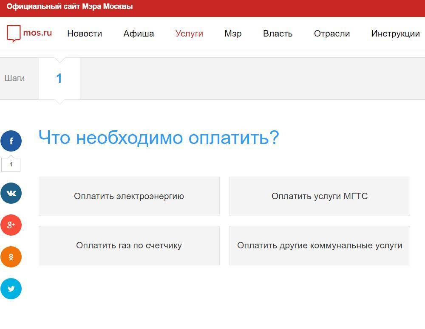Share page via Odnoklassniki icon
Viewport: 425px width, 329px height.
coord(11,257)
